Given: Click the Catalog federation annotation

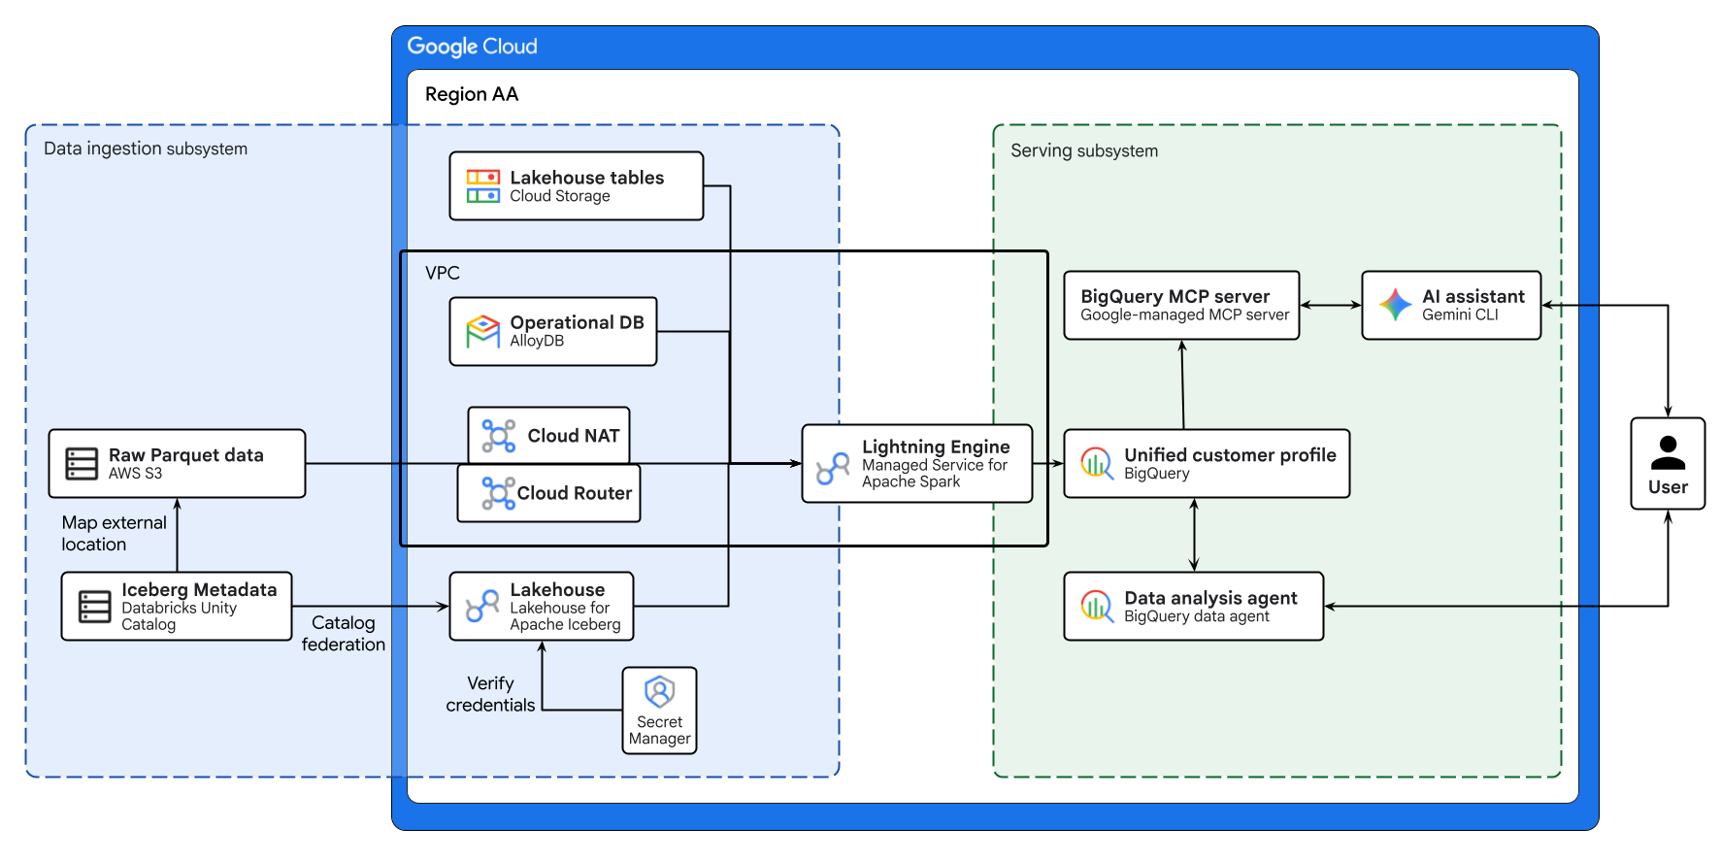Looking at the screenshot, I should 344,633.
